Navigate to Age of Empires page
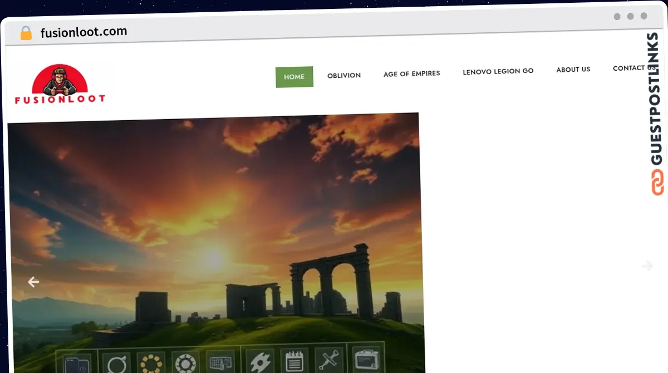The image size is (668, 373). [411, 73]
